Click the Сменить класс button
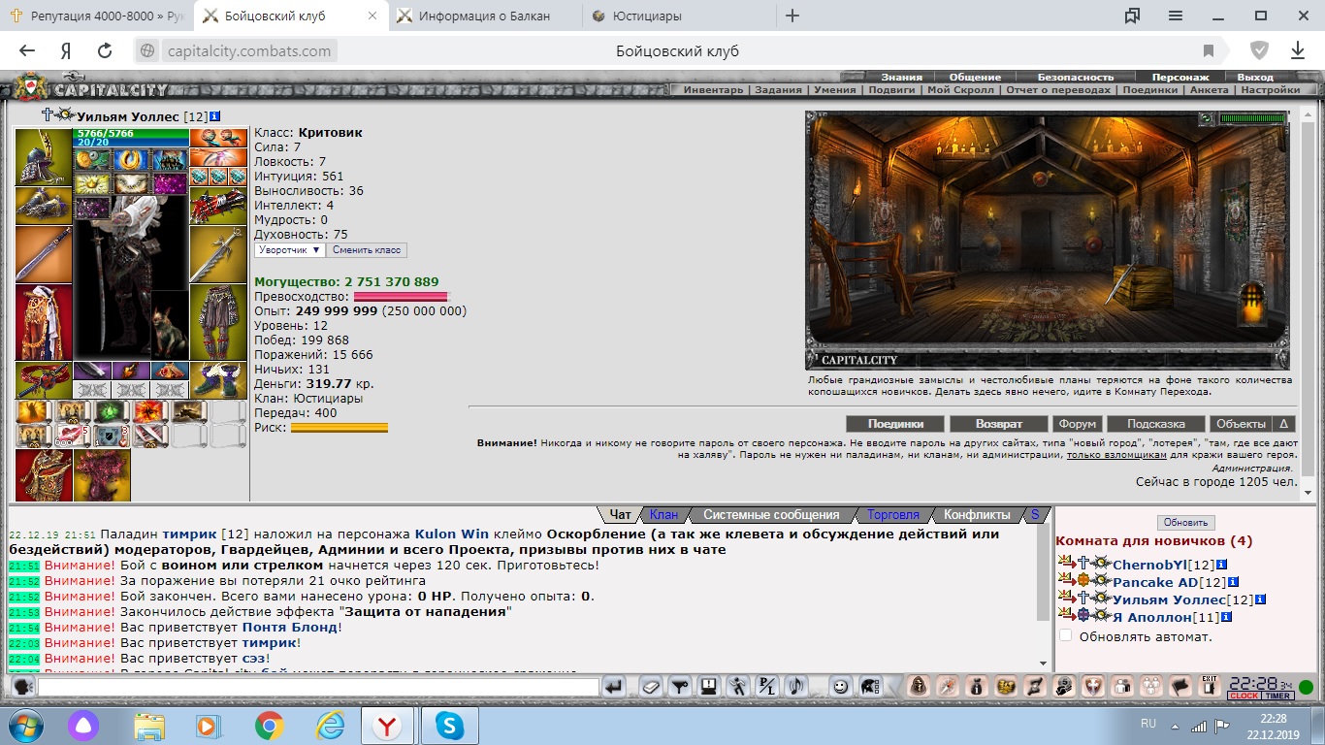The image size is (1325, 745). tap(367, 250)
